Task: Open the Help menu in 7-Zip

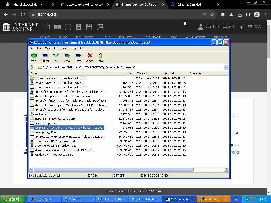Action: coord(82,48)
